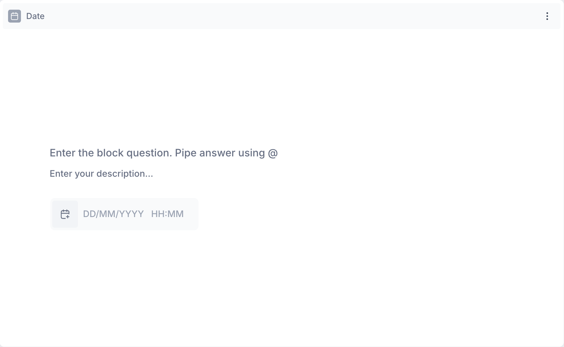Click the HH:MM time placeholder

click(x=167, y=214)
